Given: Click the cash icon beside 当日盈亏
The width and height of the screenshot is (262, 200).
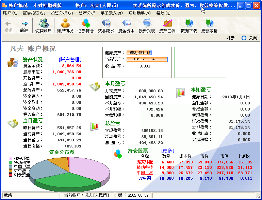Looking at the screenshot, I should [13, 124].
